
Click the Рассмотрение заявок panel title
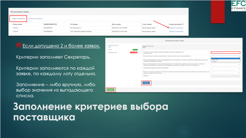point(19,12)
